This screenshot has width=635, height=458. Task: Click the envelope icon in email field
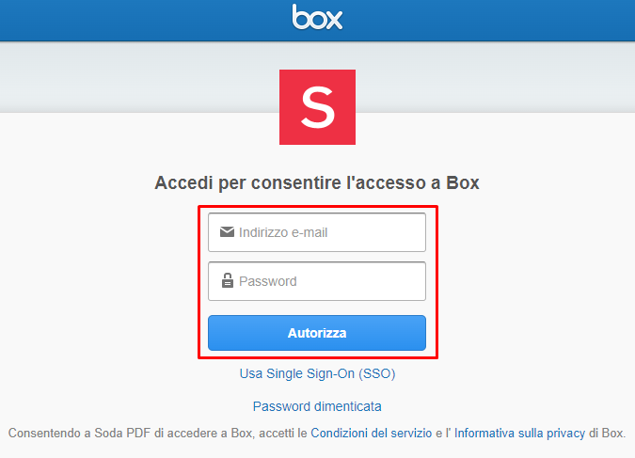[227, 232]
